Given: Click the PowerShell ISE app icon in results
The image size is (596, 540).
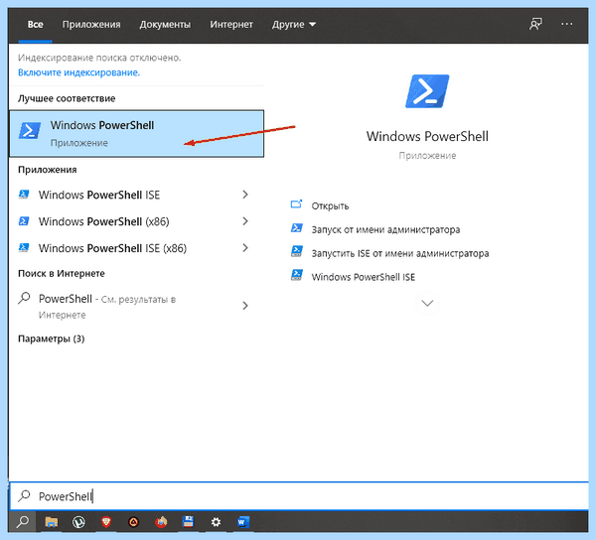Looking at the screenshot, I should point(24,195).
